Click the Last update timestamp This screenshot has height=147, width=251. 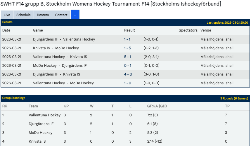227,22
